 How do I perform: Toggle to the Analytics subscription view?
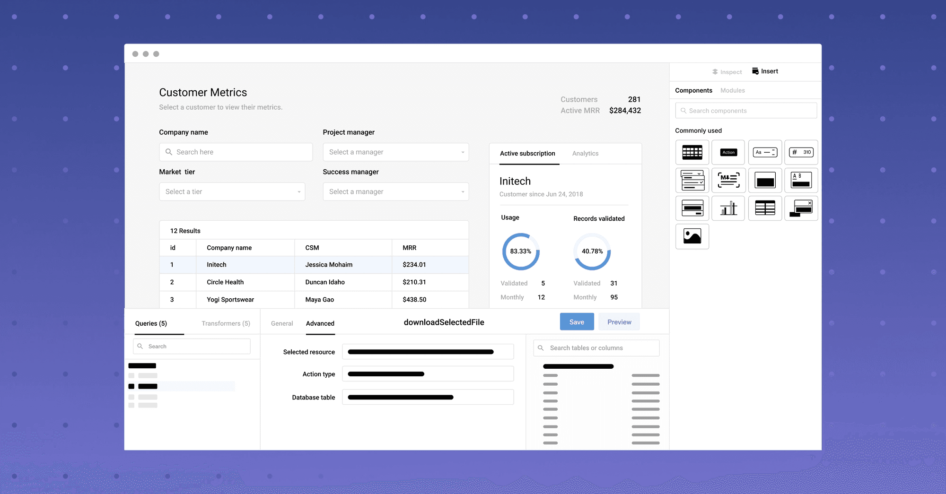click(585, 153)
